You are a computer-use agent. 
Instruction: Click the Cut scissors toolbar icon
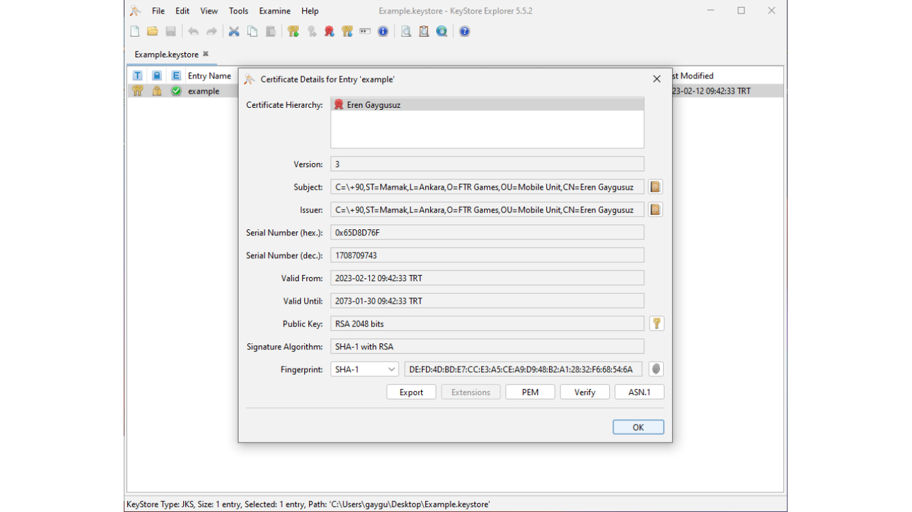tap(234, 31)
